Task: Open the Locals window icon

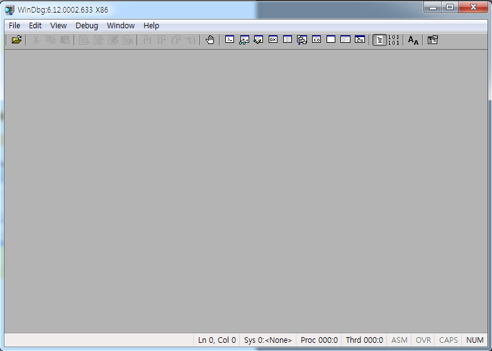Action: (259, 40)
